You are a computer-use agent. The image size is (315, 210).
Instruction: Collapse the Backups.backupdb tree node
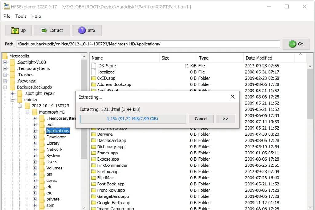point(5,87)
